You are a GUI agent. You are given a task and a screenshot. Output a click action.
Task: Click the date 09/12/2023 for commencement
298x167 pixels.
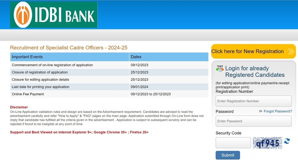pos(139,65)
